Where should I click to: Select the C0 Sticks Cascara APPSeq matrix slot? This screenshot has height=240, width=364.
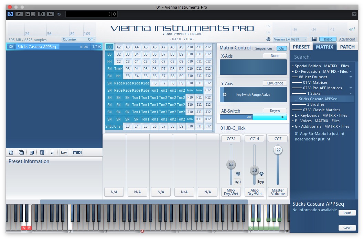click(54, 47)
